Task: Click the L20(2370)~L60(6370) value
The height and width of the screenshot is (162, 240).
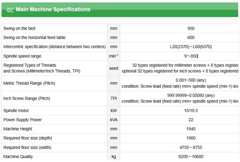Action: click(x=191, y=47)
